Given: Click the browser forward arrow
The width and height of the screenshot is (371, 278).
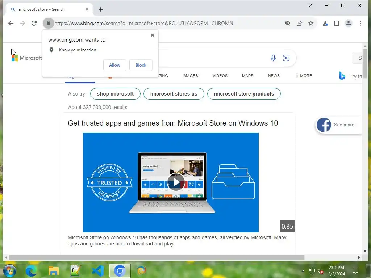Looking at the screenshot, I should coord(22,23).
